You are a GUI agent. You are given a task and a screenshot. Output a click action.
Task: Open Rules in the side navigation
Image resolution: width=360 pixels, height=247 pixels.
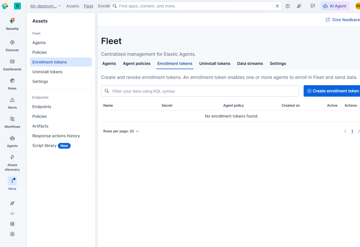pyautogui.click(x=12, y=84)
